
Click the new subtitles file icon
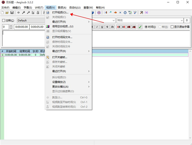tap(3, 13)
